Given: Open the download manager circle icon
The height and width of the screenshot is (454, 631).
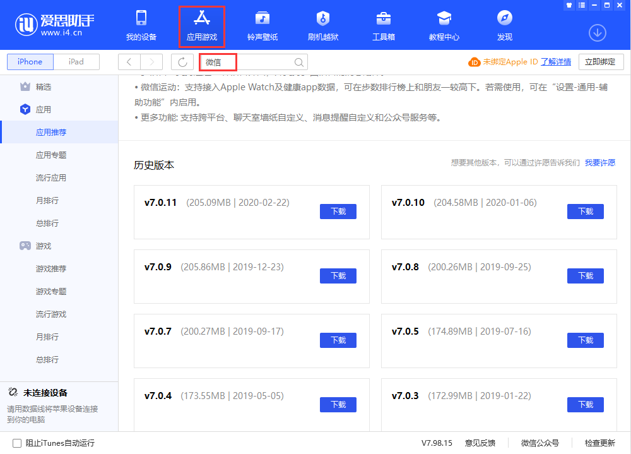Looking at the screenshot, I should click(597, 32).
